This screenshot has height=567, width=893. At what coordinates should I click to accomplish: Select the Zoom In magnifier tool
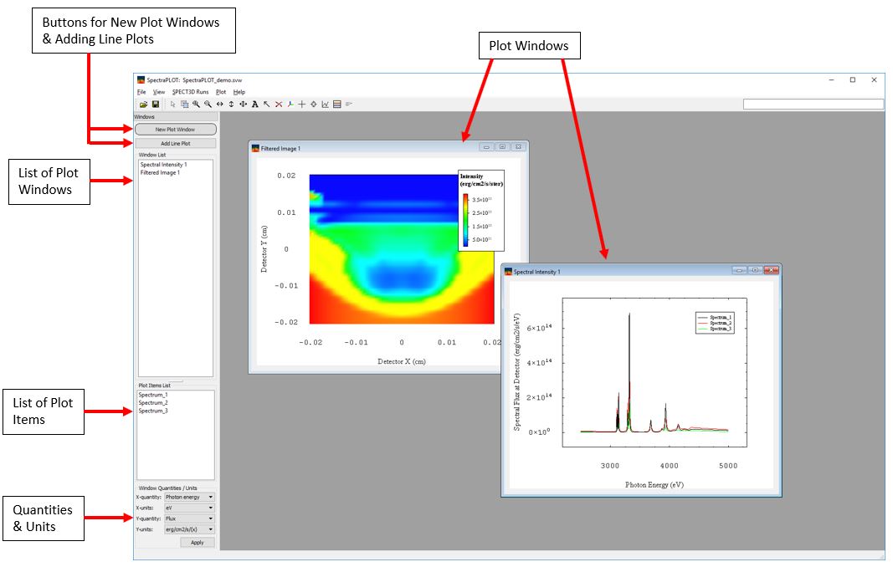[196, 105]
